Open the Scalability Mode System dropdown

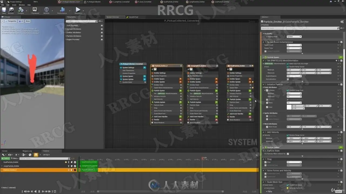tap(294, 37)
